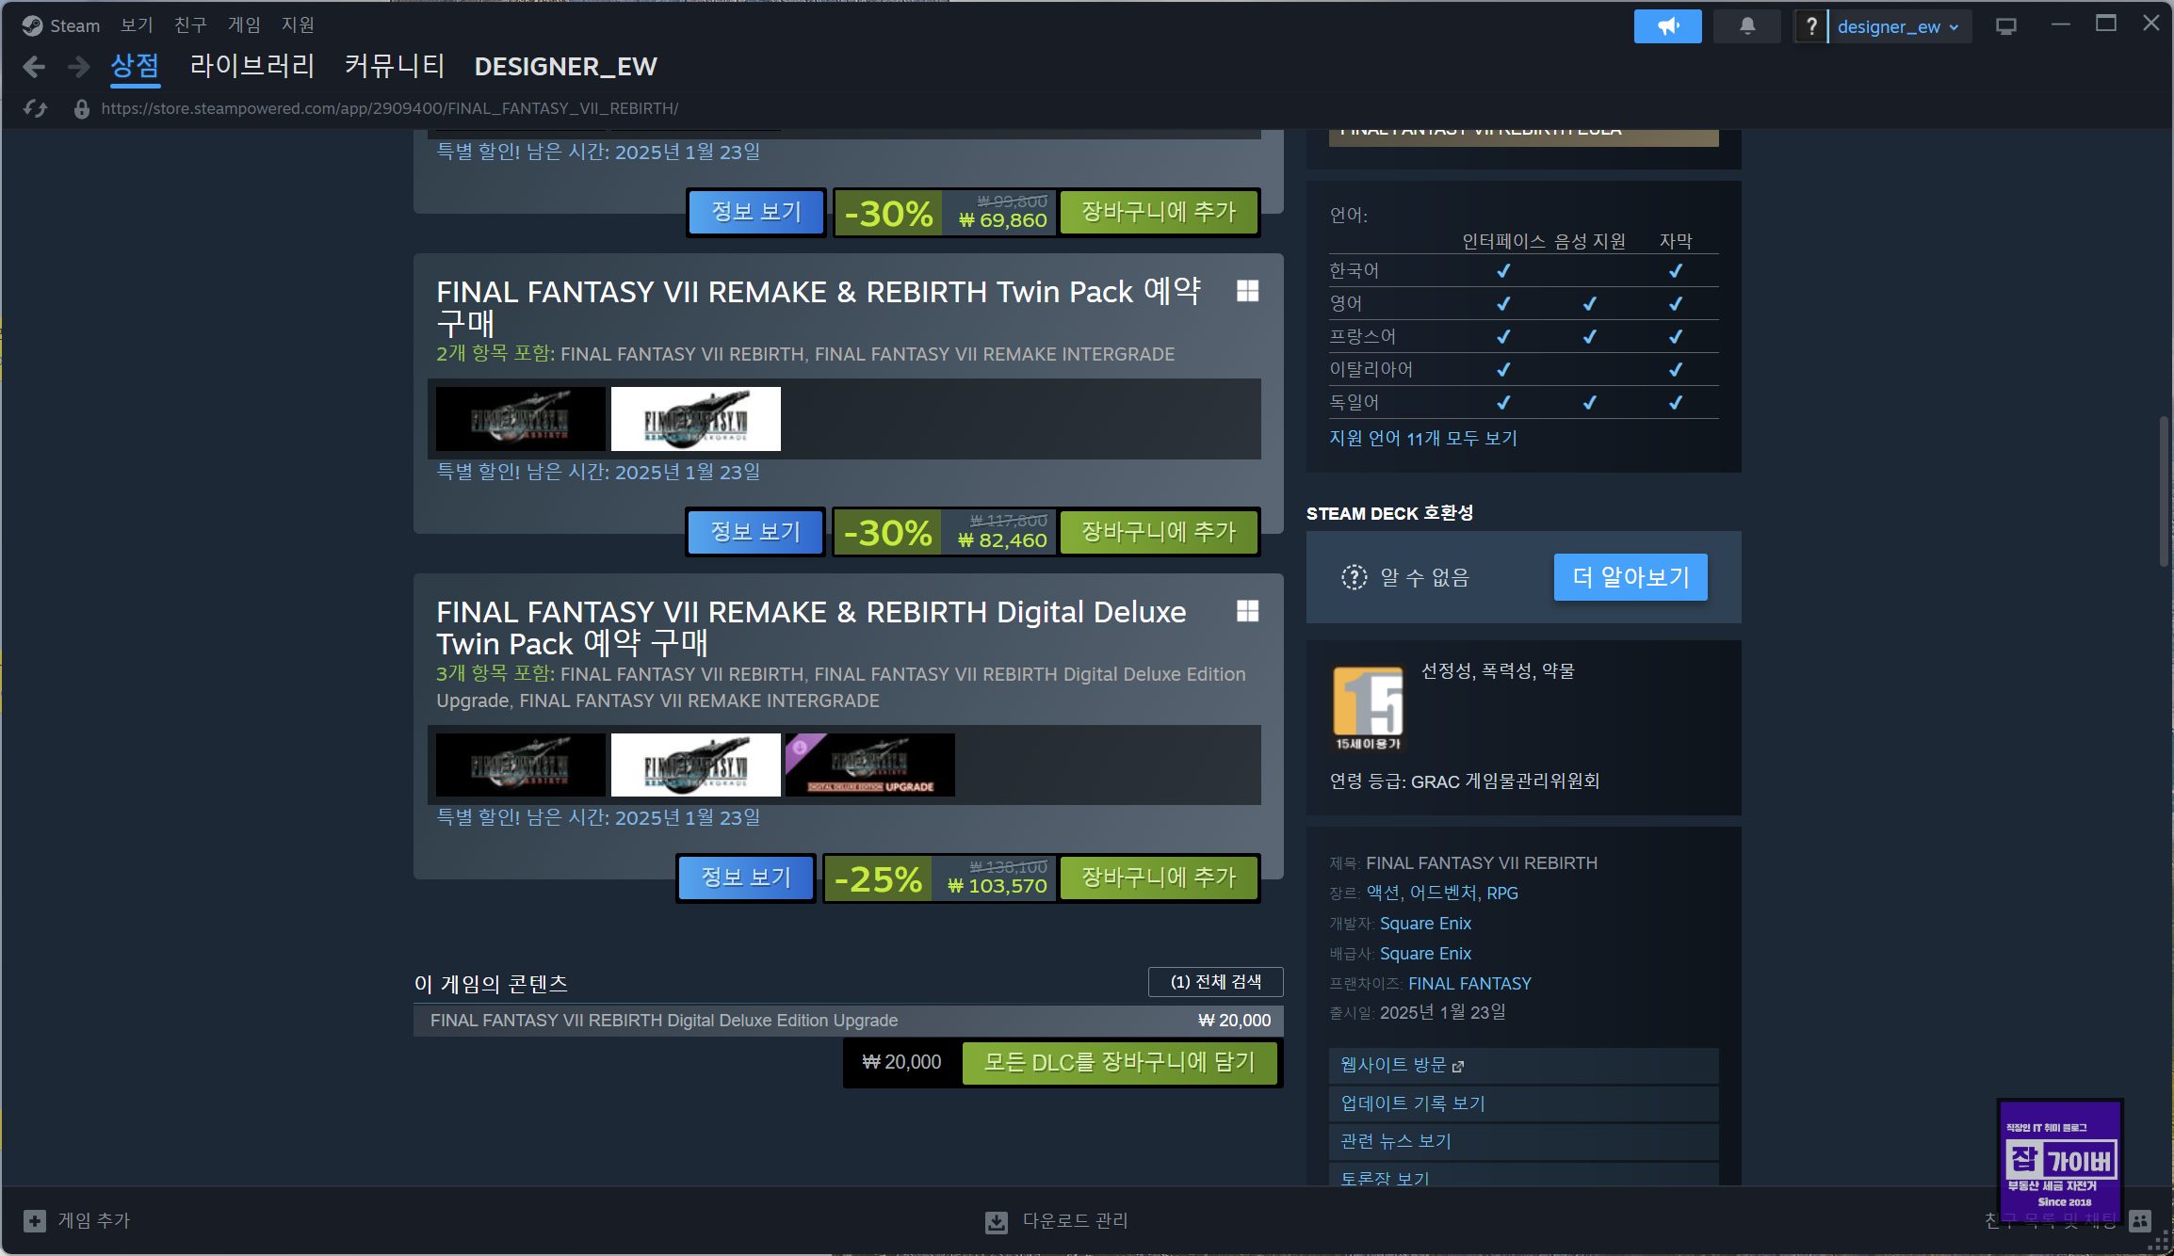Expand all 11 supported languages link
Screen dimensions: 2174x1256
tap(1422, 439)
